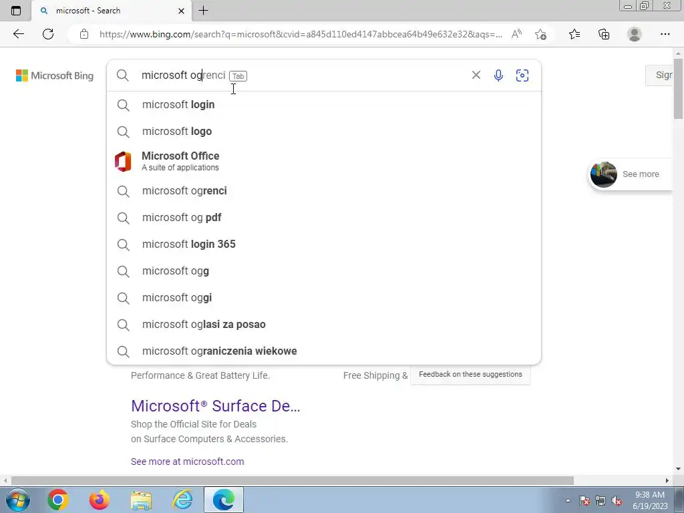Click the Microsoft Bing logo
This screenshot has height=513, width=684.
55,75
